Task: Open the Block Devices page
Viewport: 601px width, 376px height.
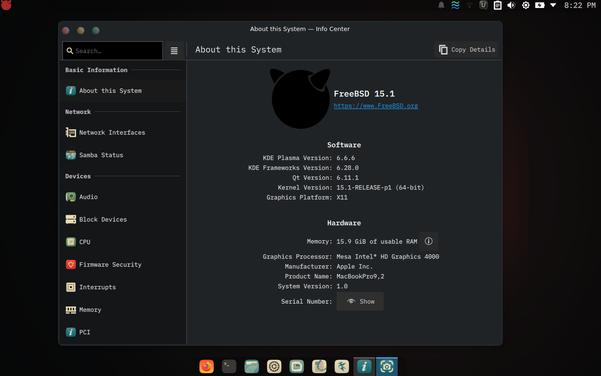Action: (123, 219)
